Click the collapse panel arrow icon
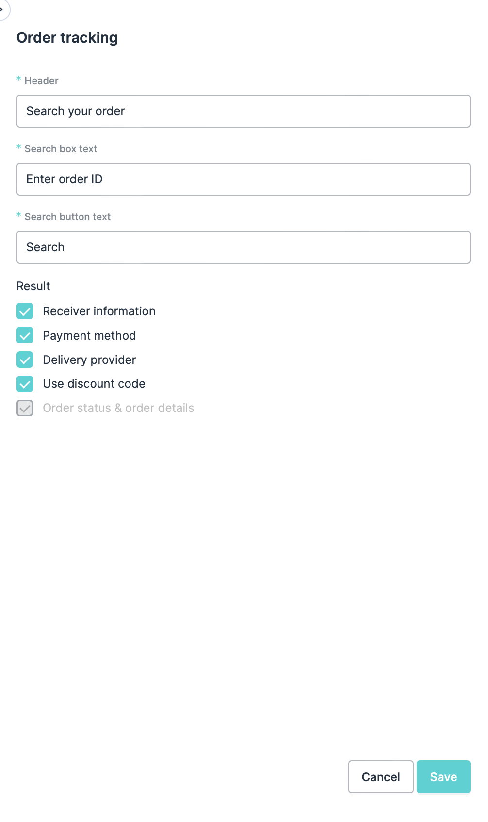Screen dimensions: 488x822 point(2,9)
